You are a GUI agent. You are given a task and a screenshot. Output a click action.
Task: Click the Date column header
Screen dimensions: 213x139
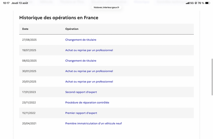pyautogui.click(x=25, y=29)
